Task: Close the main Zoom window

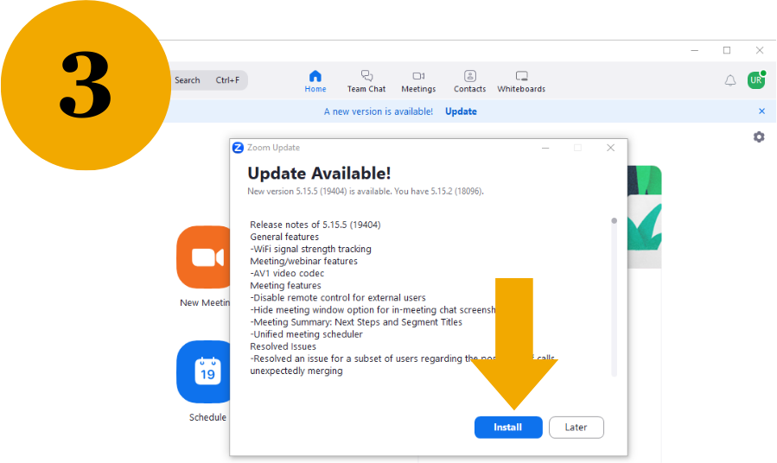Action: [759, 50]
